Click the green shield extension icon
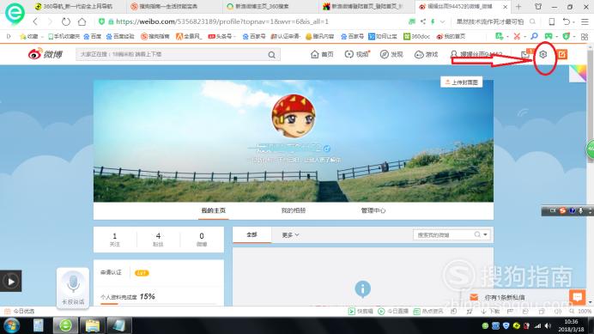This screenshot has width=594, height=334. (567, 36)
